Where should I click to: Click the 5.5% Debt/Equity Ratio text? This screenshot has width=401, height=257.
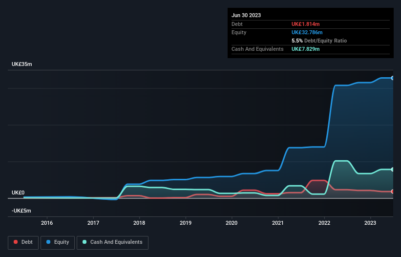[x=319, y=41]
